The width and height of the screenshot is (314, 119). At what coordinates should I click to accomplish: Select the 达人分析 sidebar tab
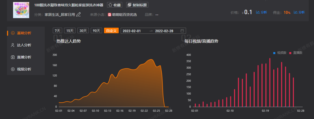pyautogui.click(x=26, y=45)
